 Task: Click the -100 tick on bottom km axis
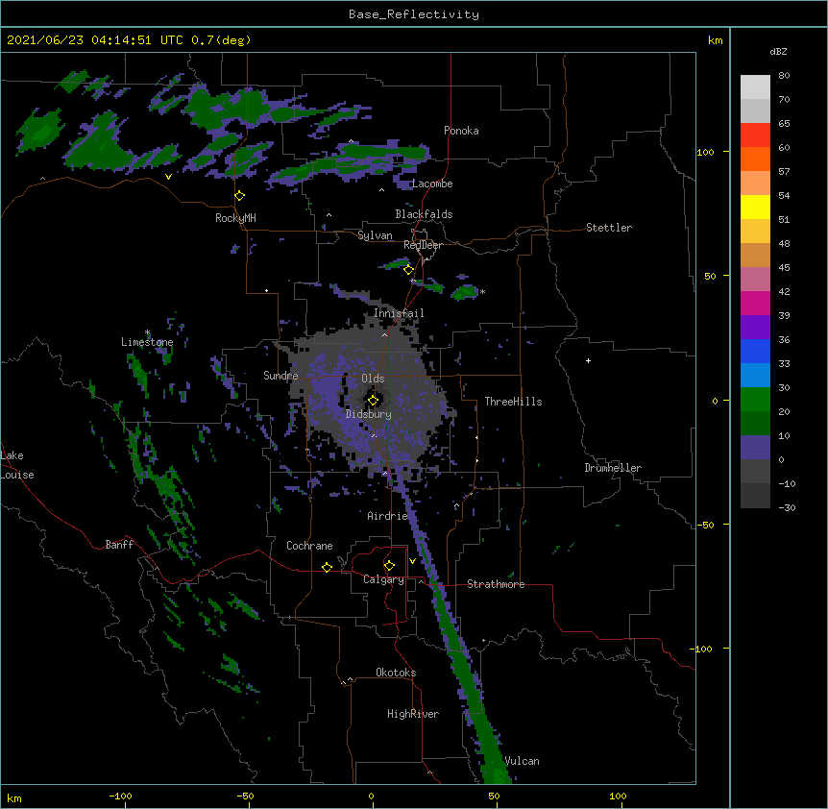pyautogui.click(x=120, y=796)
